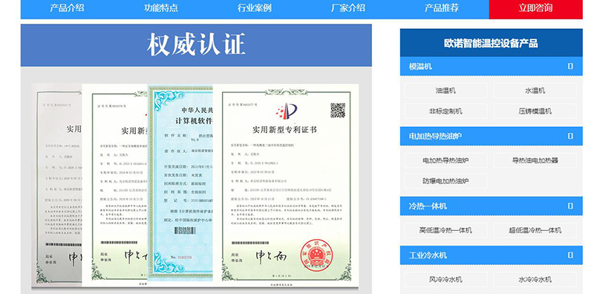This screenshot has width=594, height=294.
Task: Click the red 立即咨询 button
Action: (x=535, y=9)
